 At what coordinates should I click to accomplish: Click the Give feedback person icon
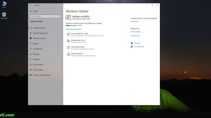tap(132, 47)
